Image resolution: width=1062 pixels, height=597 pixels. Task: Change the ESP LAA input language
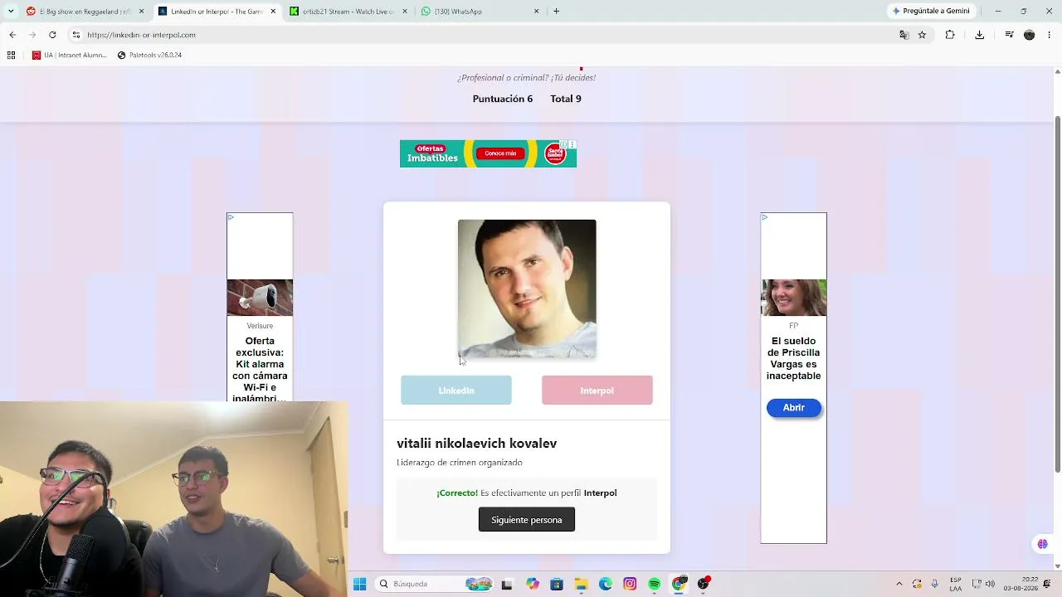coord(956,584)
